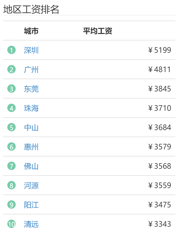
Task: Open the 惠州 city link
Action: (x=31, y=147)
